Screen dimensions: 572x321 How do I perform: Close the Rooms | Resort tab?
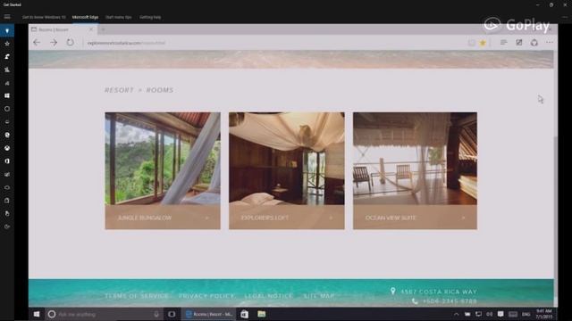tap(91, 29)
